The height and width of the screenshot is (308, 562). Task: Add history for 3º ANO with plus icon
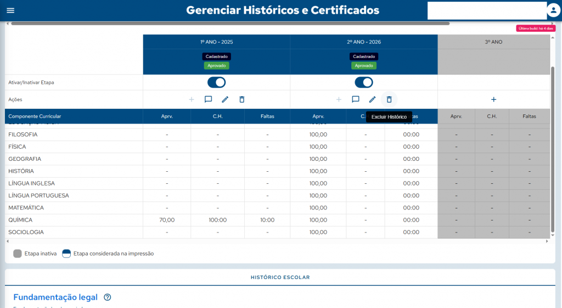tap(493, 100)
